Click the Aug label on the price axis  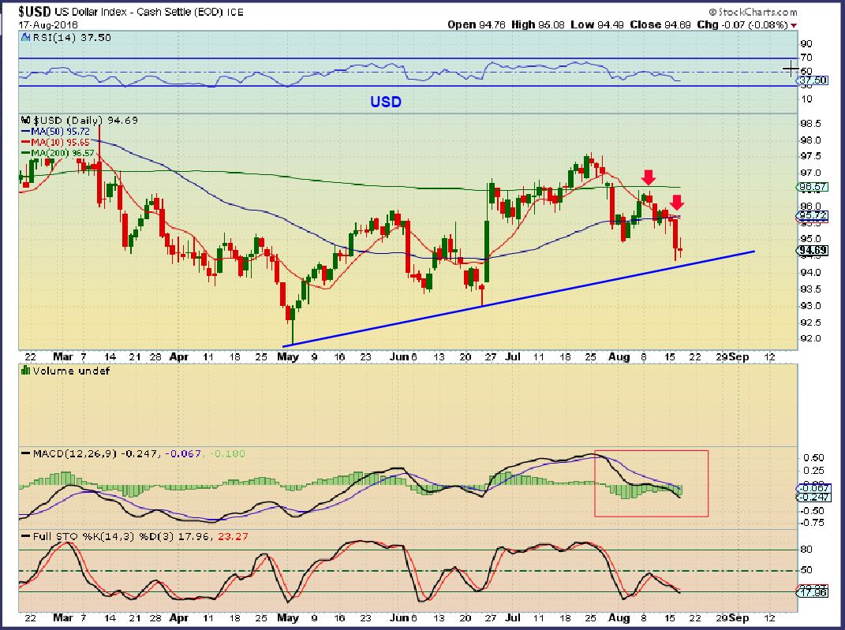click(619, 356)
